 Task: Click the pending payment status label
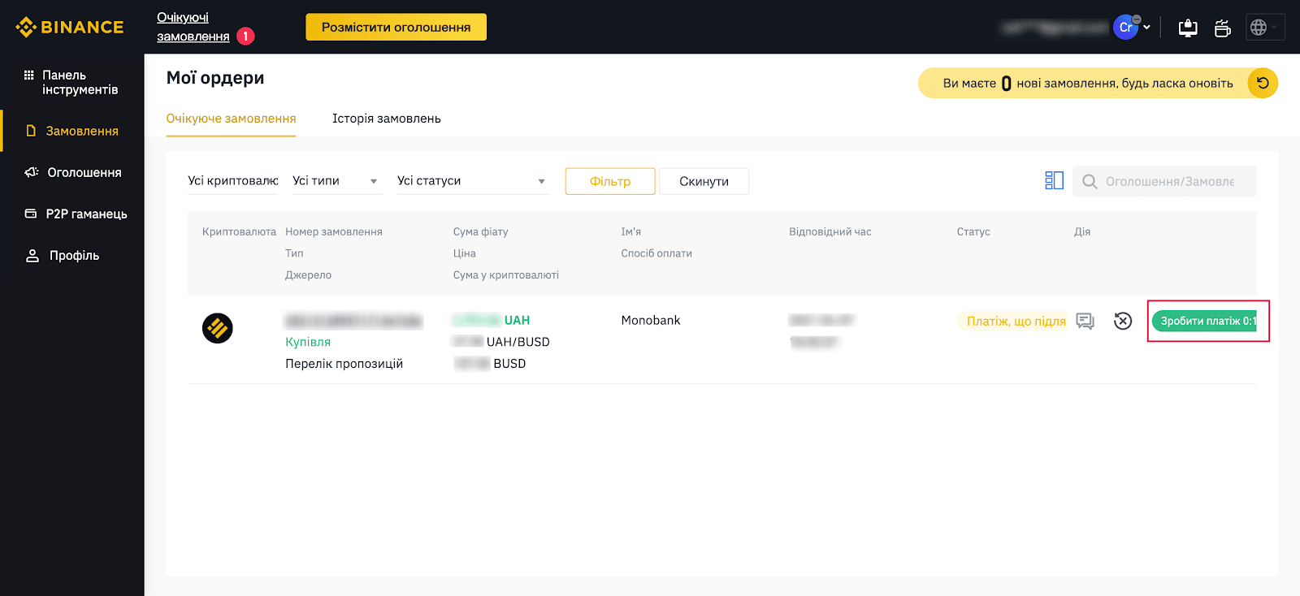coord(1012,321)
